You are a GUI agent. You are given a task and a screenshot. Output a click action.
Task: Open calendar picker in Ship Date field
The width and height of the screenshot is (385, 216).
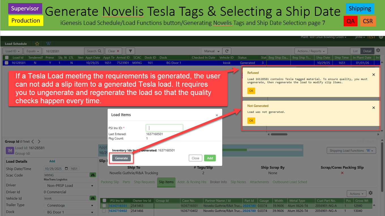[x=67, y=169]
